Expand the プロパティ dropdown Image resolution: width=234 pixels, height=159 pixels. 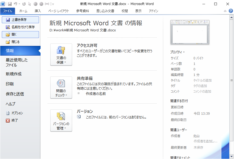pos(178,52)
